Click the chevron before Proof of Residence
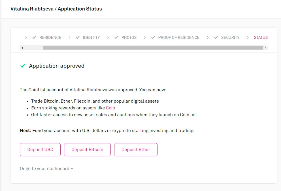This screenshot has width=281, height=191. tap(145, 37)
